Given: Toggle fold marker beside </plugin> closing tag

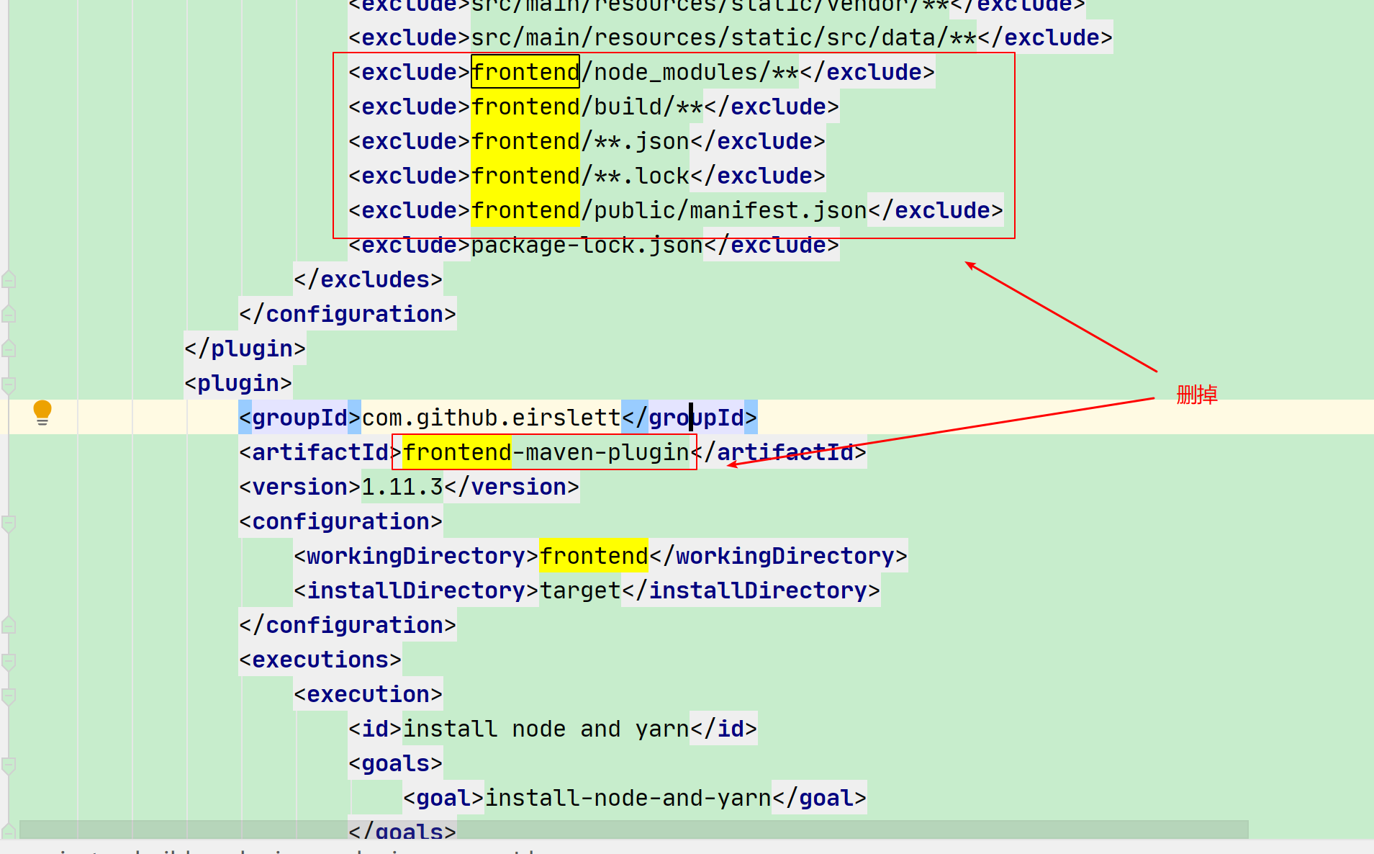Looking at the screenshot, I should [x=9, y=349].
